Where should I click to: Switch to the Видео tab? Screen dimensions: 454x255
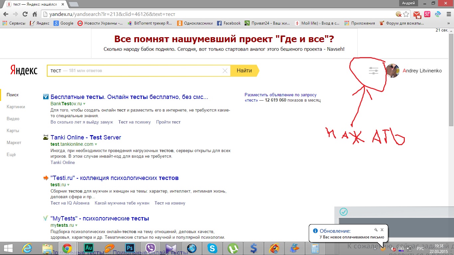pyautogui.click(x=13, y=119)
